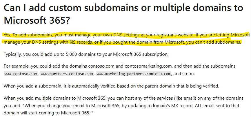This screenshot has height=117, width=251.
Task: Click the 'Can I add custom subdomains' heading
Action: (123, 14)
